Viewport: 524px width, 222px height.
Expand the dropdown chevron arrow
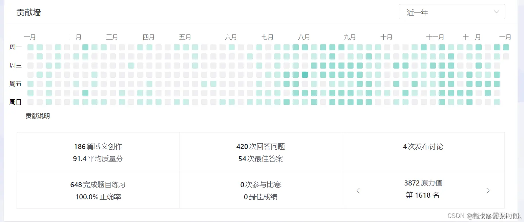(497, 11)
